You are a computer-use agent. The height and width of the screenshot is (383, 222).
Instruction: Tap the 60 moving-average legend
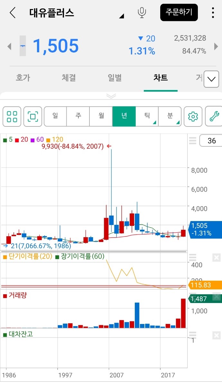point(37,139)
